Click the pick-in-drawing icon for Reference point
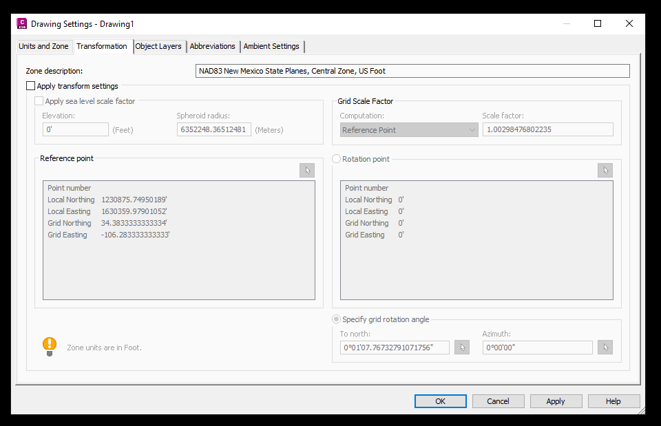The image size is (661, 426). [307, 170]
